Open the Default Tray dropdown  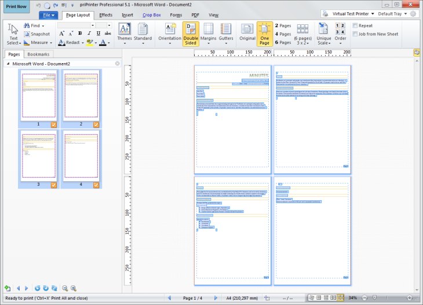point(406,14)
